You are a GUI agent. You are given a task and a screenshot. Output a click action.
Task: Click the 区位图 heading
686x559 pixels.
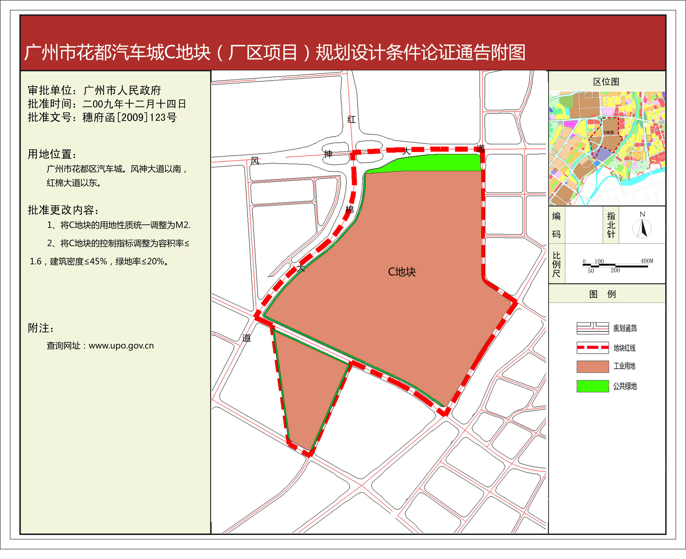click(606, 82)
